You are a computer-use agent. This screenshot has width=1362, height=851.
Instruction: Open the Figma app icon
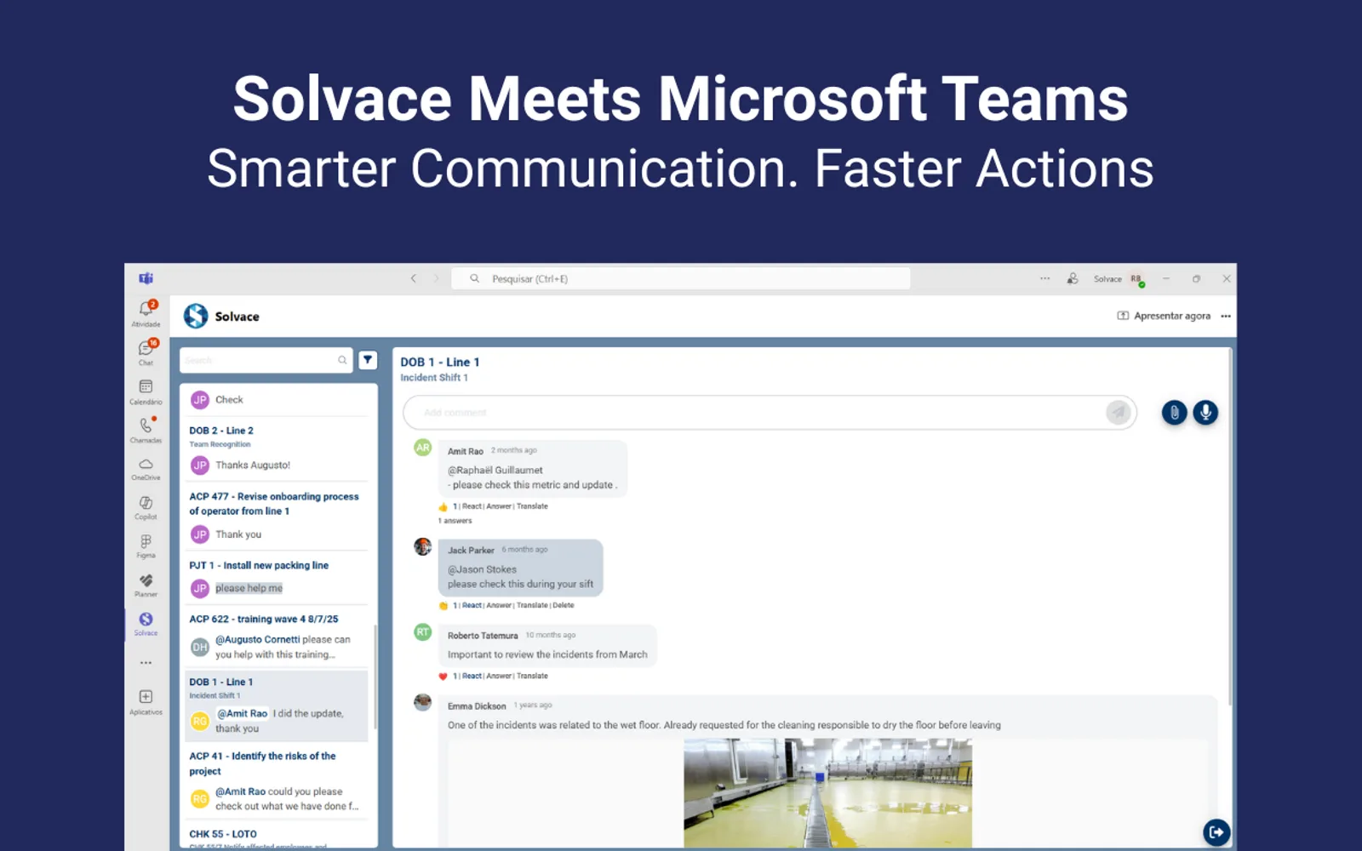(146, 545)
